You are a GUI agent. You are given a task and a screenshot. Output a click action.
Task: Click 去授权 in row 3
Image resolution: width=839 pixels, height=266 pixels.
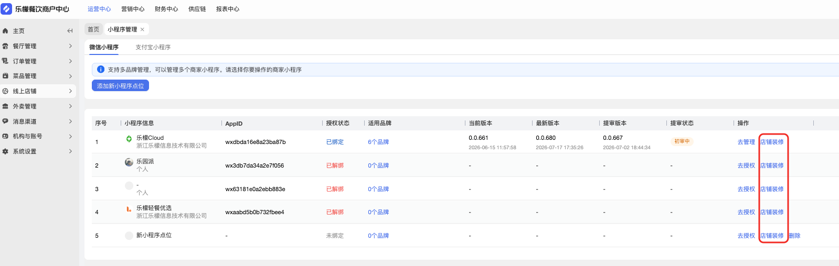pyautogui.click(x=746, y=189)
